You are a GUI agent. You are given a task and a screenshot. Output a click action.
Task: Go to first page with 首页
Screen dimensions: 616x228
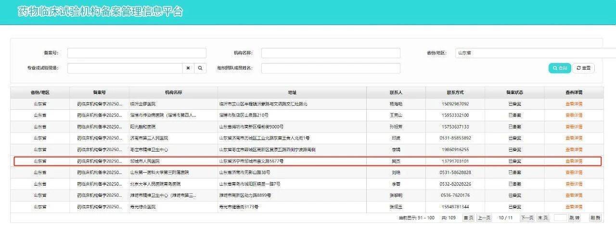point(468,218)
